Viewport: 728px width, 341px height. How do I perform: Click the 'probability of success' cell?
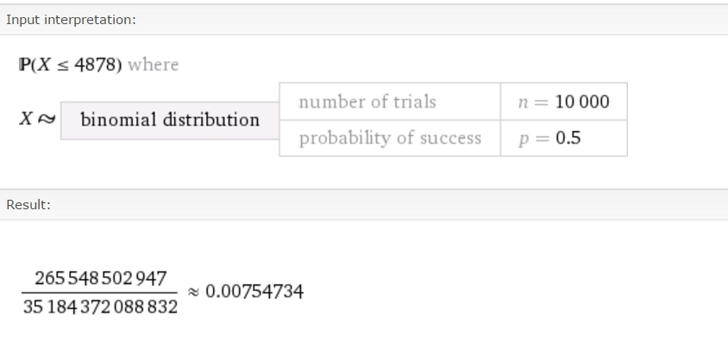(390, 138)
